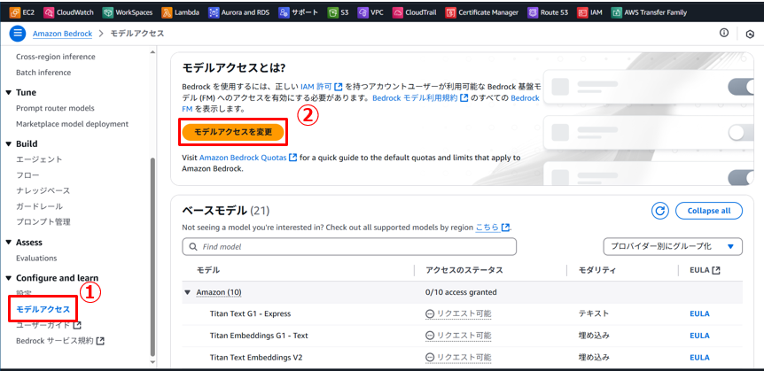
Task: Click the モデル column header
Action: coord(208,270)
